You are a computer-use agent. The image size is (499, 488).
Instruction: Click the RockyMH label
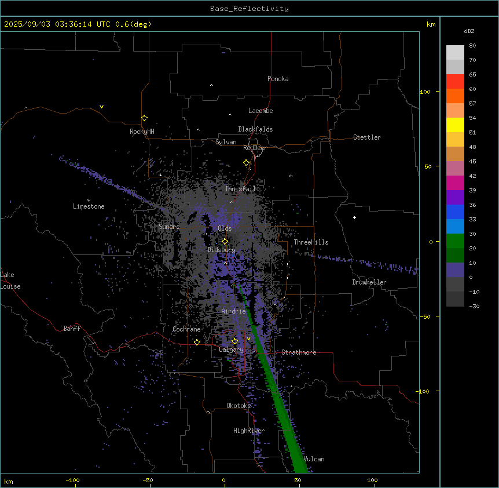point(142,131)
